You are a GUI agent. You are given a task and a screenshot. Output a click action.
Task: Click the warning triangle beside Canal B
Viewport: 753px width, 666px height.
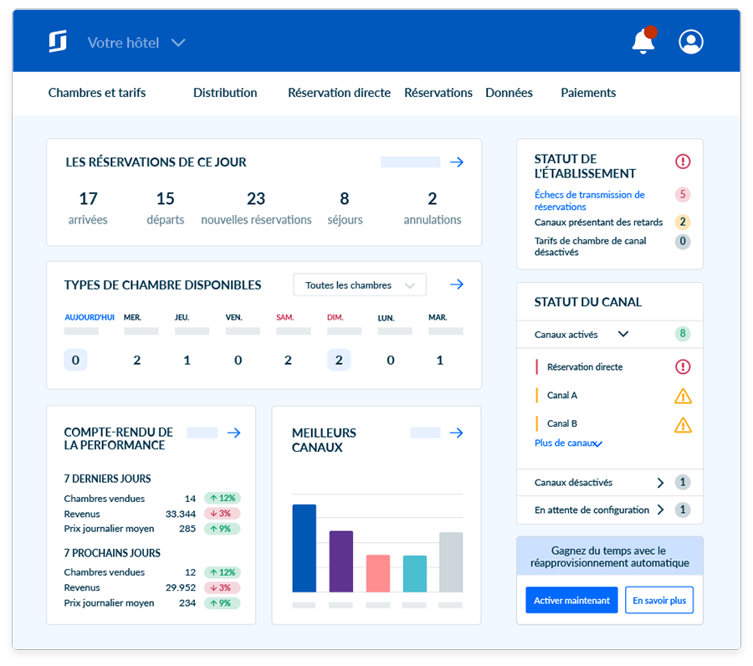click(x=683, y=423)
